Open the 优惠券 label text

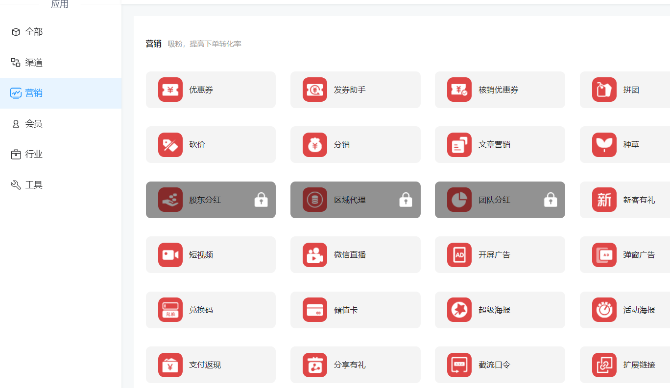[201, 90]
